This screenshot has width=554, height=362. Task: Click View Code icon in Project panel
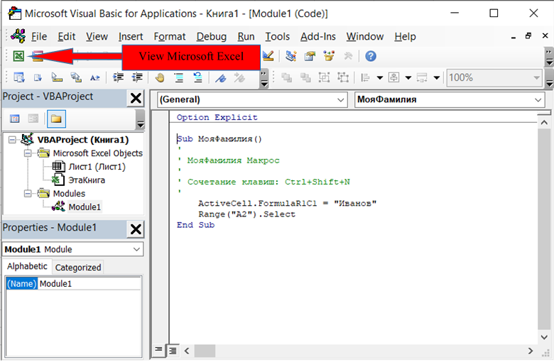(15, 119)
